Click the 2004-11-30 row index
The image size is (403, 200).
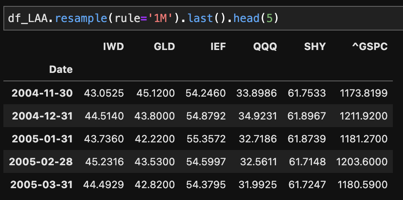(x=42, y=93)
